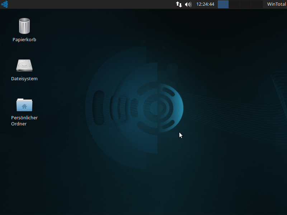Select the Persönlicher Ordner home folder icon
287x215 pixels.
[24, 105]
